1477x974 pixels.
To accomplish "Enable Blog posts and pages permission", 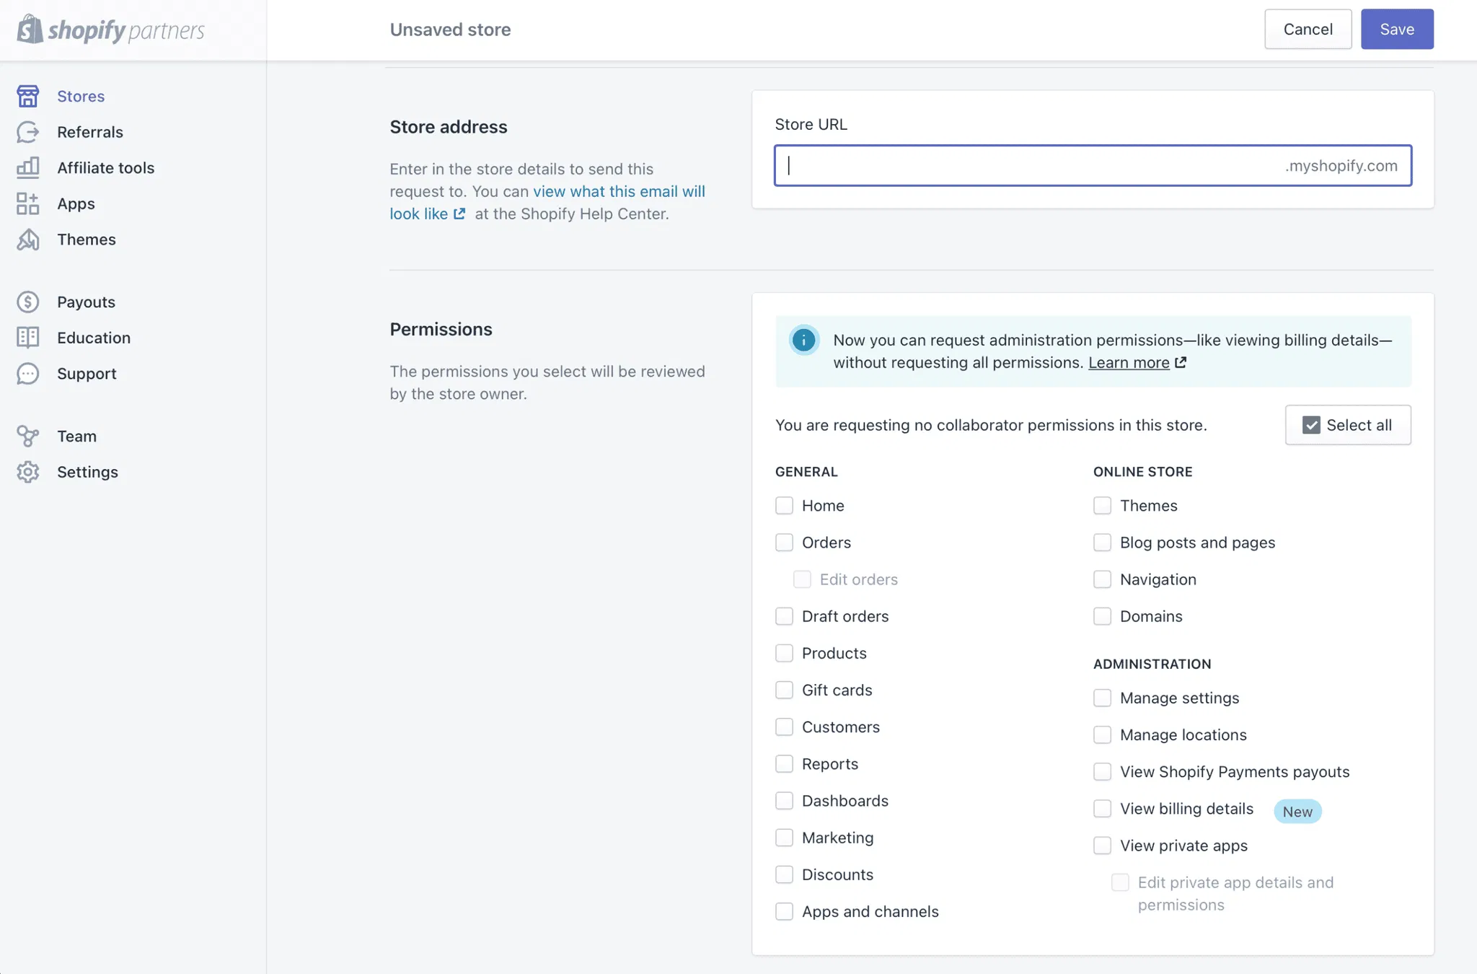I will point(1102,542).
